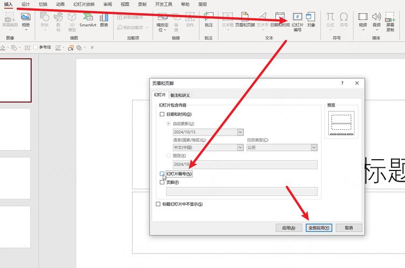Screen dimensions: 405x268
Task: Tick the 页脚 (footer) checkbox
Action: (162, 182)
